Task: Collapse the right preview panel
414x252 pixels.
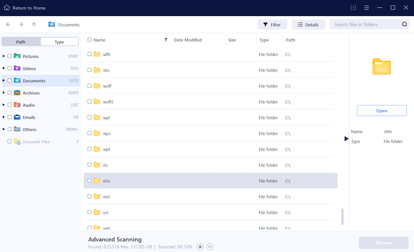Action: click(x=346, y=139)
